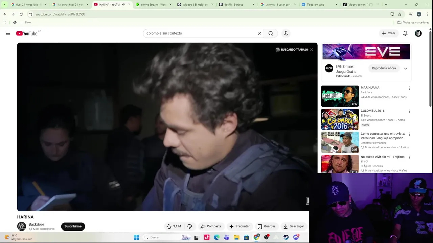Open more options for COLOMBIA 2016 video
Viewport: 433px width, 243px height.
pos(410,111)
